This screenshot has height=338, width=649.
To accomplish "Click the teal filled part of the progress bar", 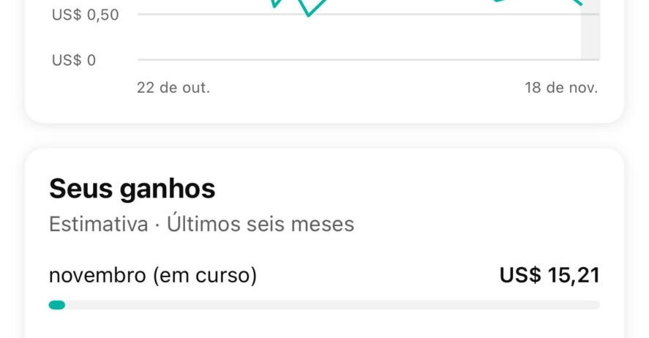I will coord(57,305).
